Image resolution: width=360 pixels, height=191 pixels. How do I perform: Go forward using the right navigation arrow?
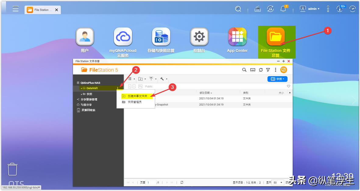pyautogui.click(x=134, y=86)
